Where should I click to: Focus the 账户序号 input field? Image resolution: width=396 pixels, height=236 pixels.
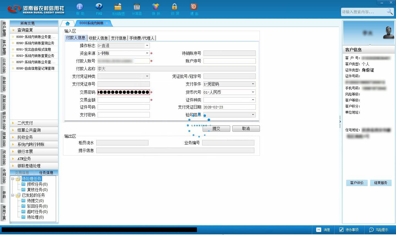pos(230,61)
